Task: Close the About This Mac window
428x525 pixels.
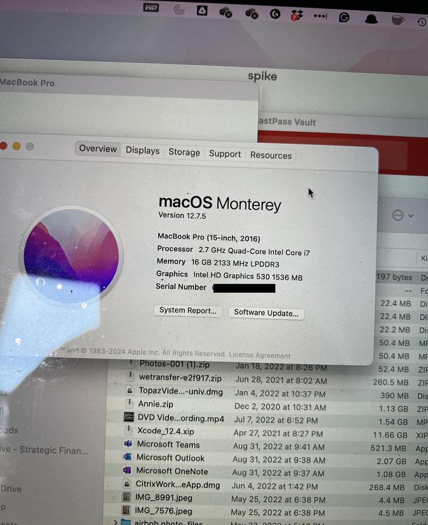Action: (4, 146)
